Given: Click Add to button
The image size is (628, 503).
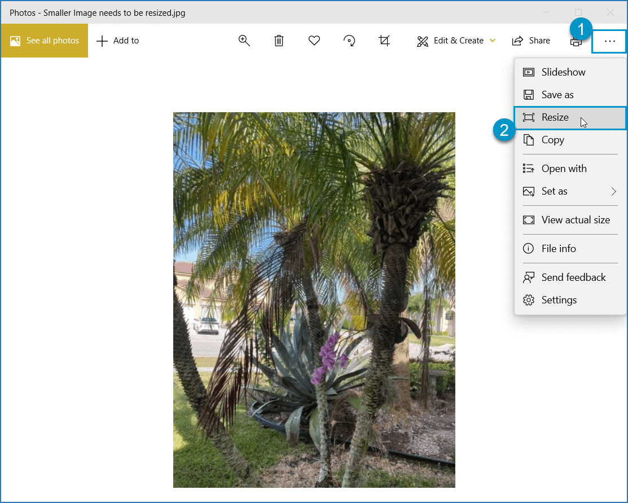Looking at the screenshot, I should (118, 41).
